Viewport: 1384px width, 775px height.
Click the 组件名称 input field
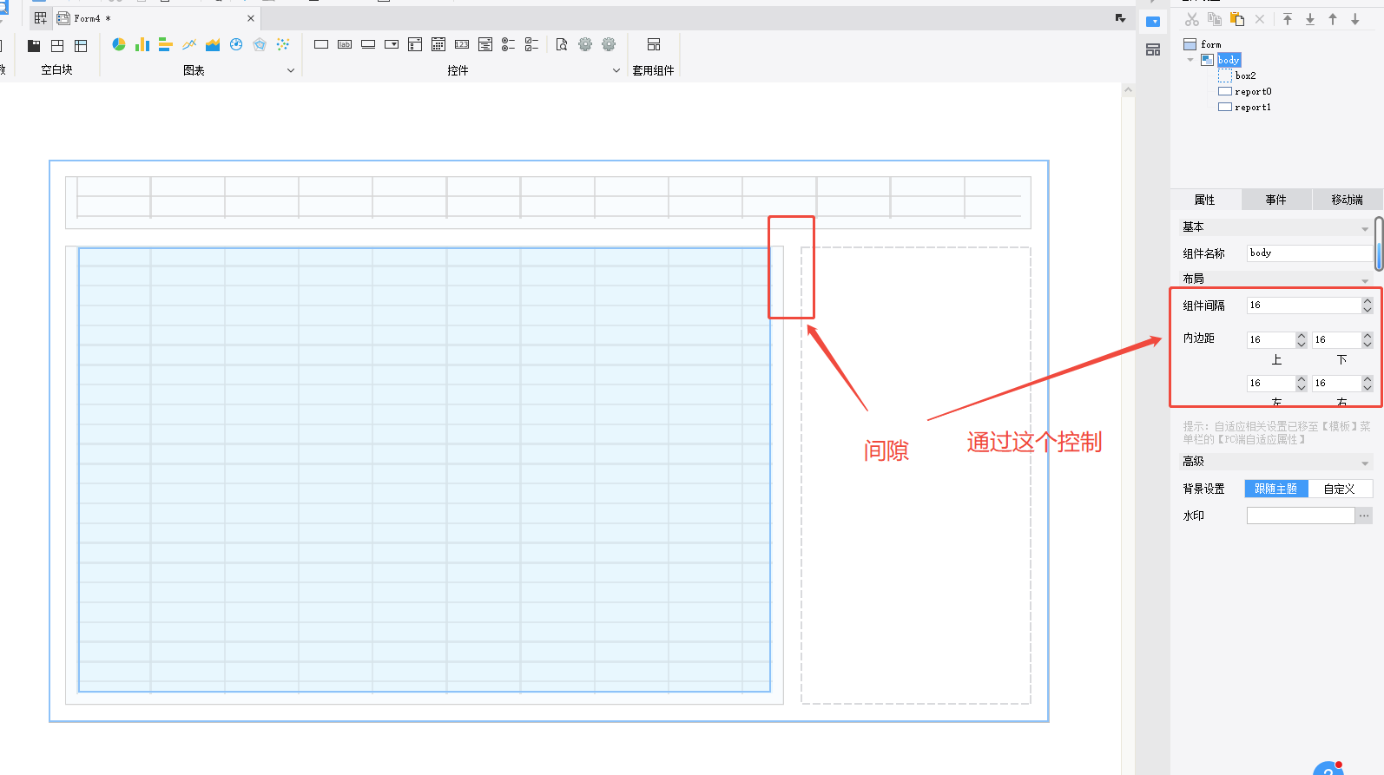point(1308,253)
